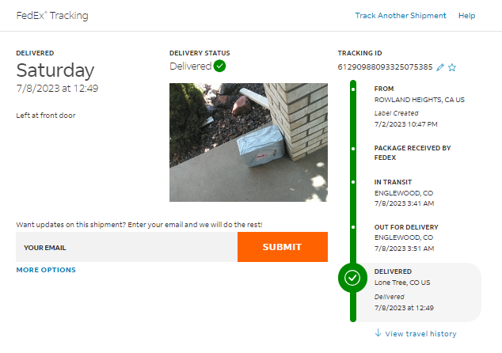Viewport: 502px width, 353px height.
Task: Click the pencil edit icon beside tracking ID
Action: coord(440,67)
